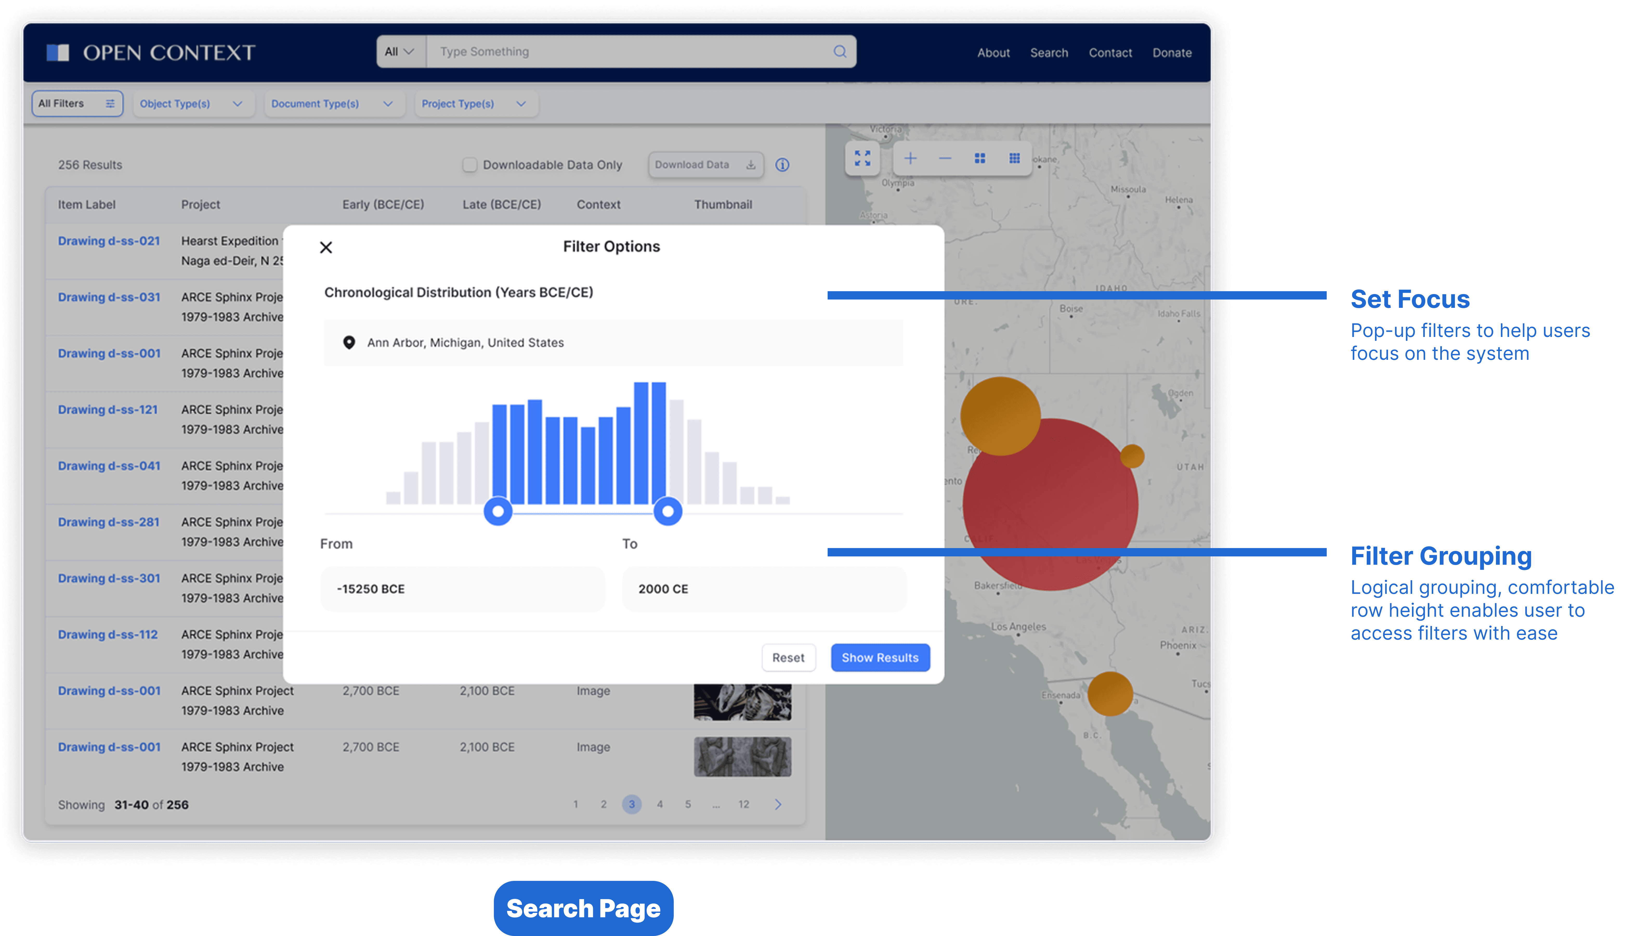Close the Filter Options dialog
Image resolution: width=1642 pixels, height=936 pixels.
click(326, 248)
